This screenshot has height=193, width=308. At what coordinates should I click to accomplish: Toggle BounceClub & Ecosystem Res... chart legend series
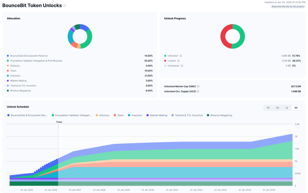(x=27, y=115)
